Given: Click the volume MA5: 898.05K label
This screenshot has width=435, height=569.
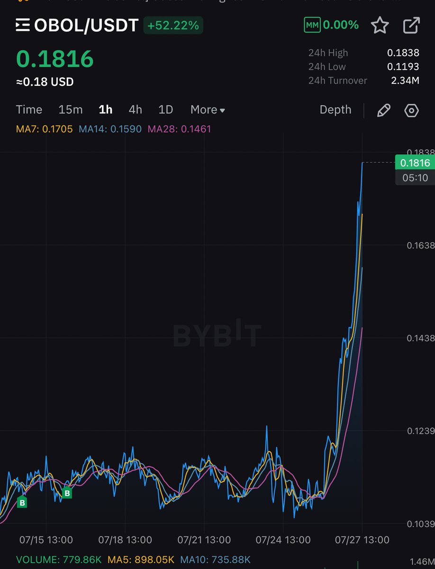Looking at the screenshot, I should 141,559.
